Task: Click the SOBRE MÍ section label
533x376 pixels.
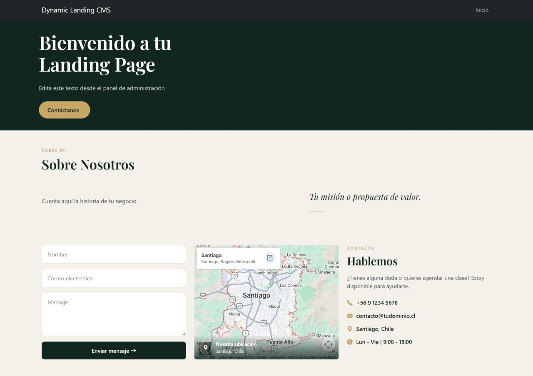Action: [54, 150]
